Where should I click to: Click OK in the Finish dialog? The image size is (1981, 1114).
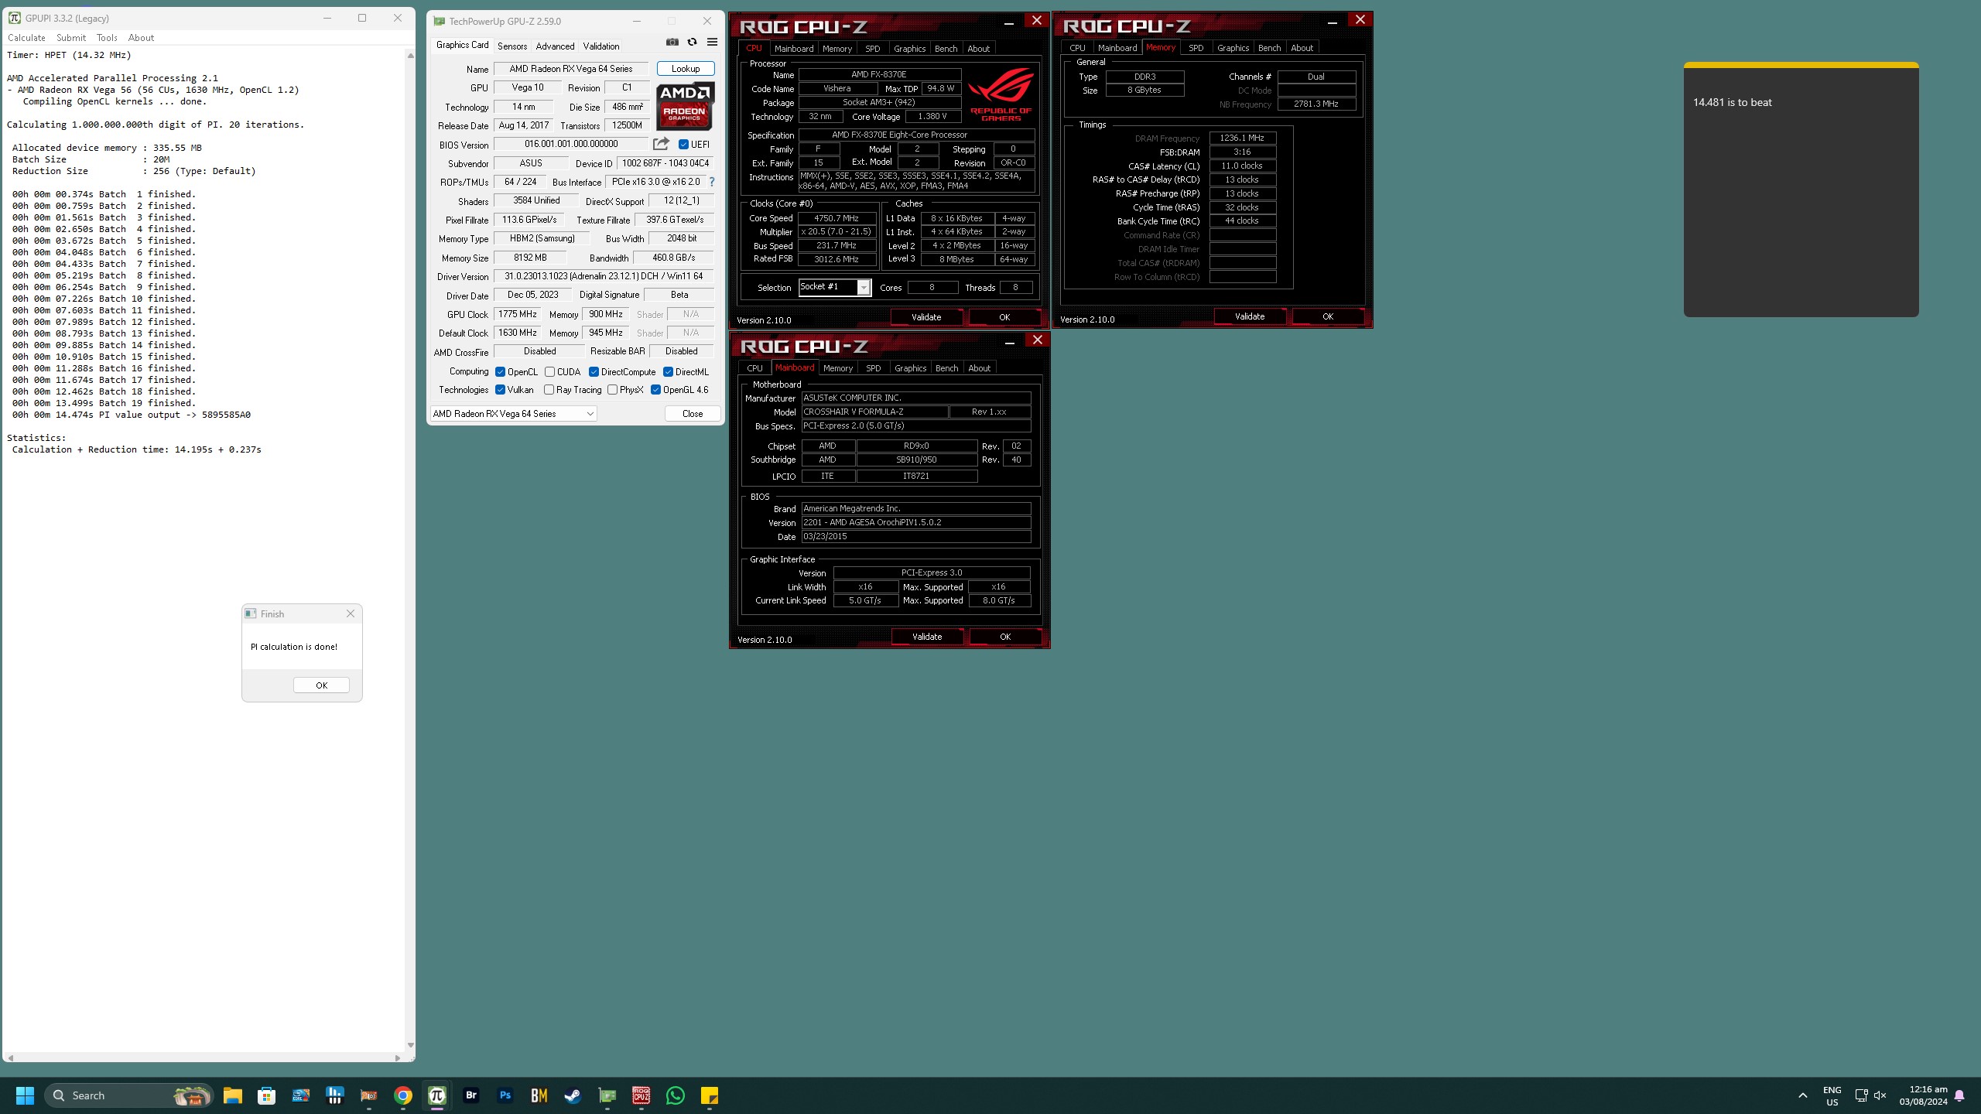pos(321,685)
